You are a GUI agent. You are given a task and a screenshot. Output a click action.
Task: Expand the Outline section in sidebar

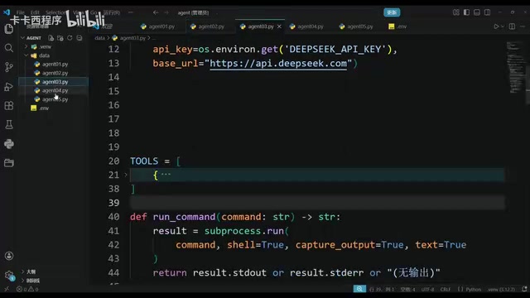(x=31, y=272)
